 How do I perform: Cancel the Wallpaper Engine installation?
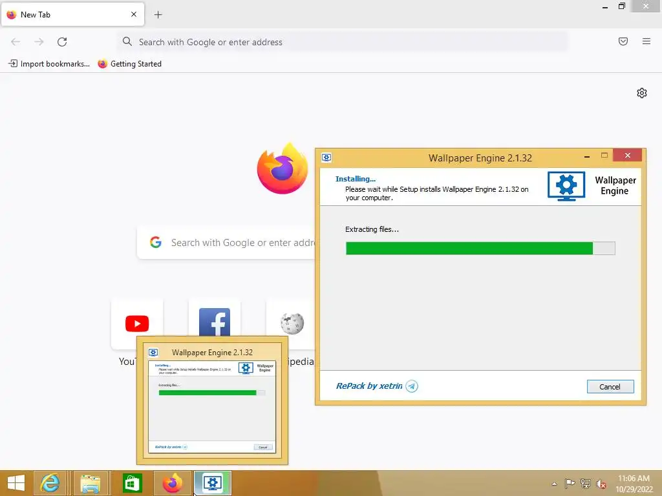610,387
